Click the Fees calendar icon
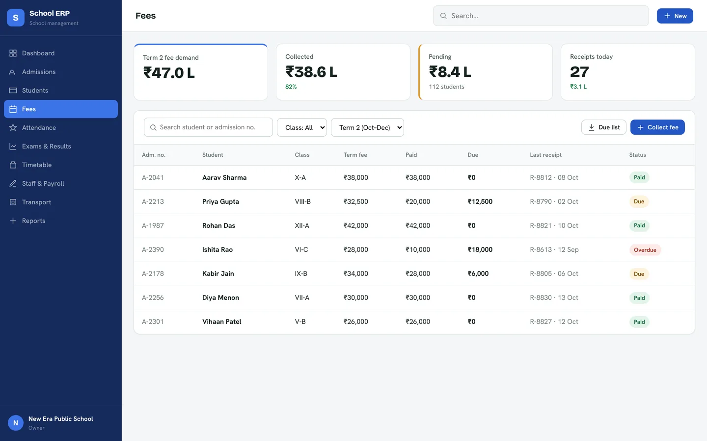Screen dimensions: 707x441 [x=13, y=109]
